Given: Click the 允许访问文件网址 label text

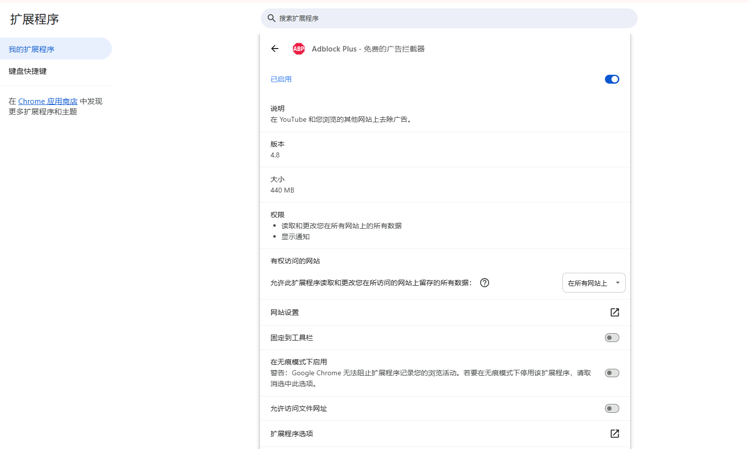Looking at the screenshot, I should tap(299, 408).
